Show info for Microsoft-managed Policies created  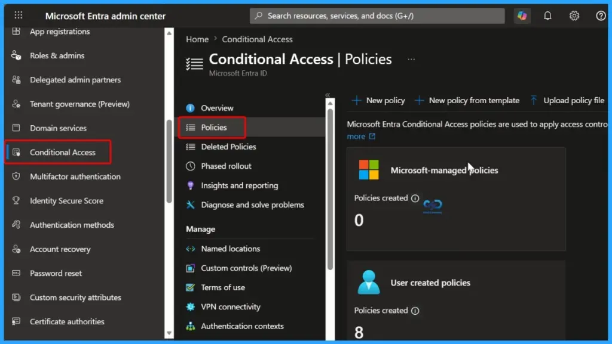click(415, 199)
